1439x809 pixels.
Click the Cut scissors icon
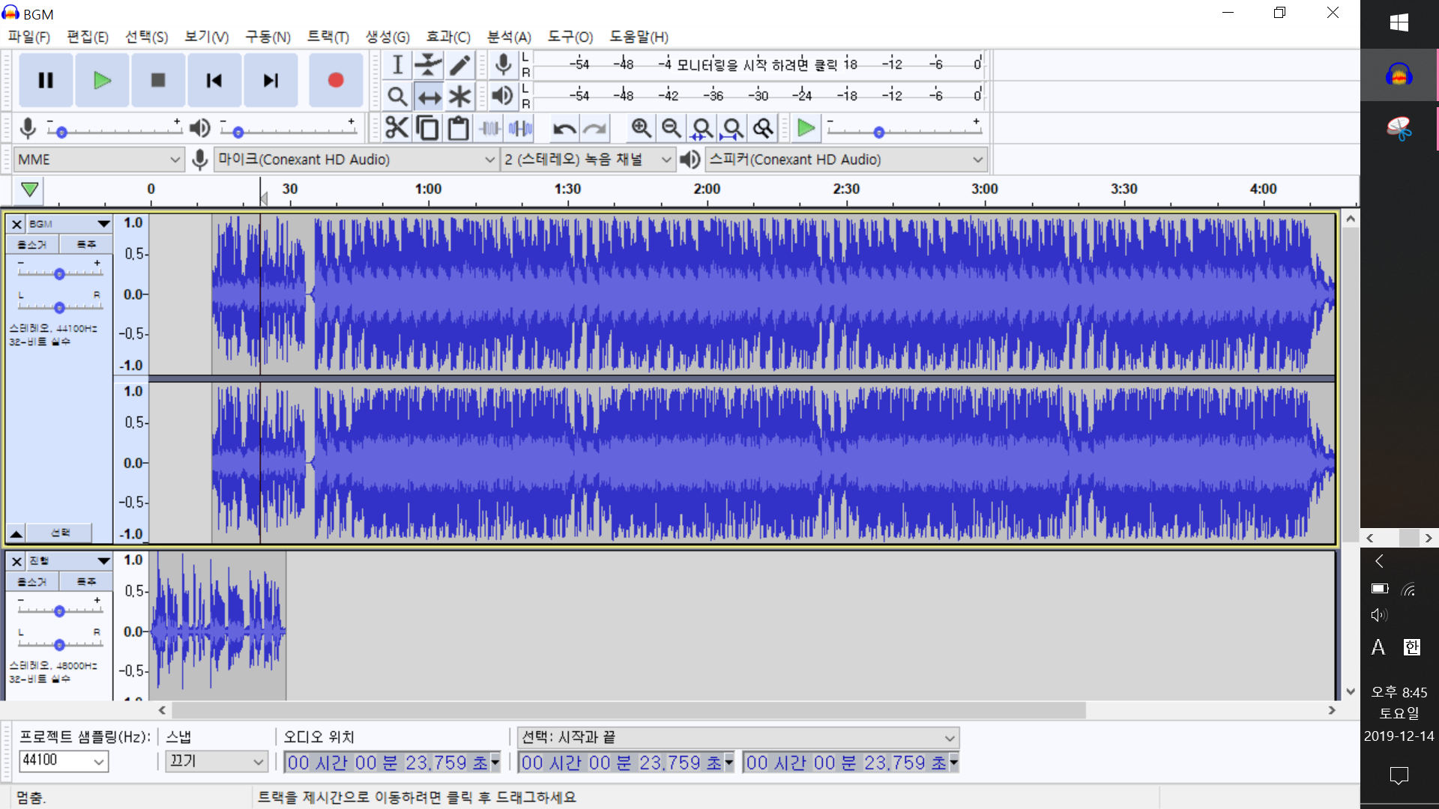tap(396, 129)
